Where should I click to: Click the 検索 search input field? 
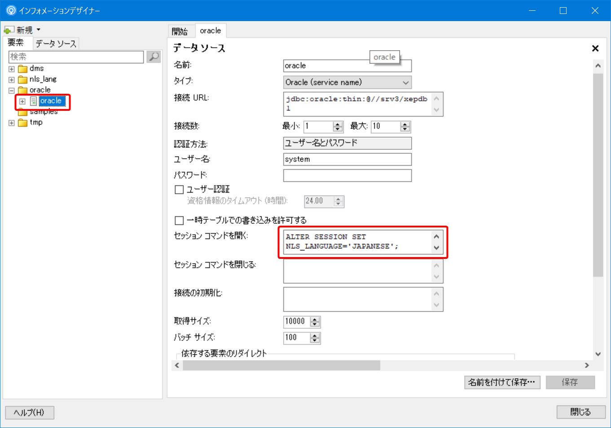point(76,57)
